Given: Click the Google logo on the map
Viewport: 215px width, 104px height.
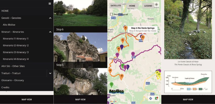Looking at the screenshot, I should click(112, 101).
